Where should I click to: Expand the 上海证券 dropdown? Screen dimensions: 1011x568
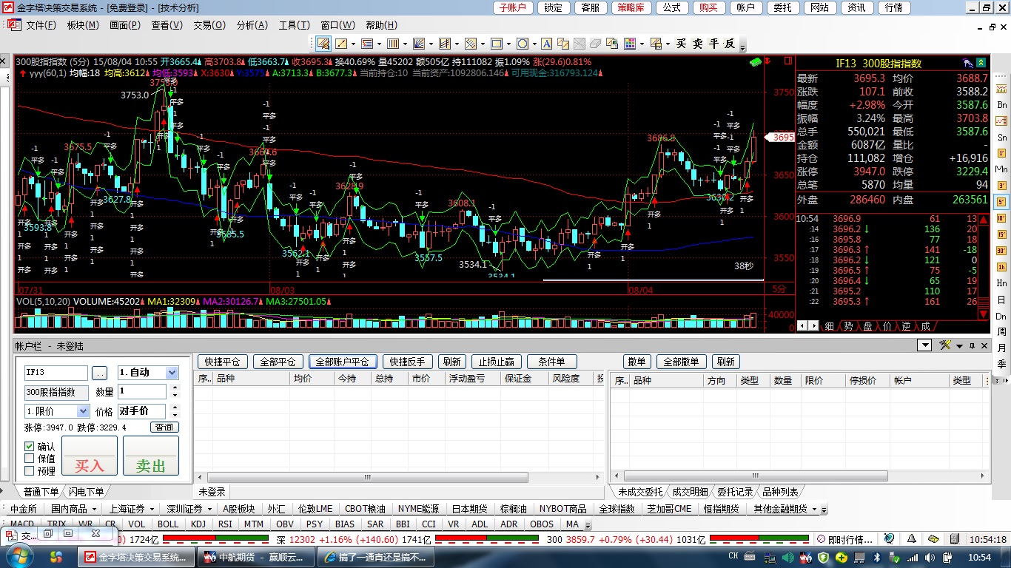point(152,510)
